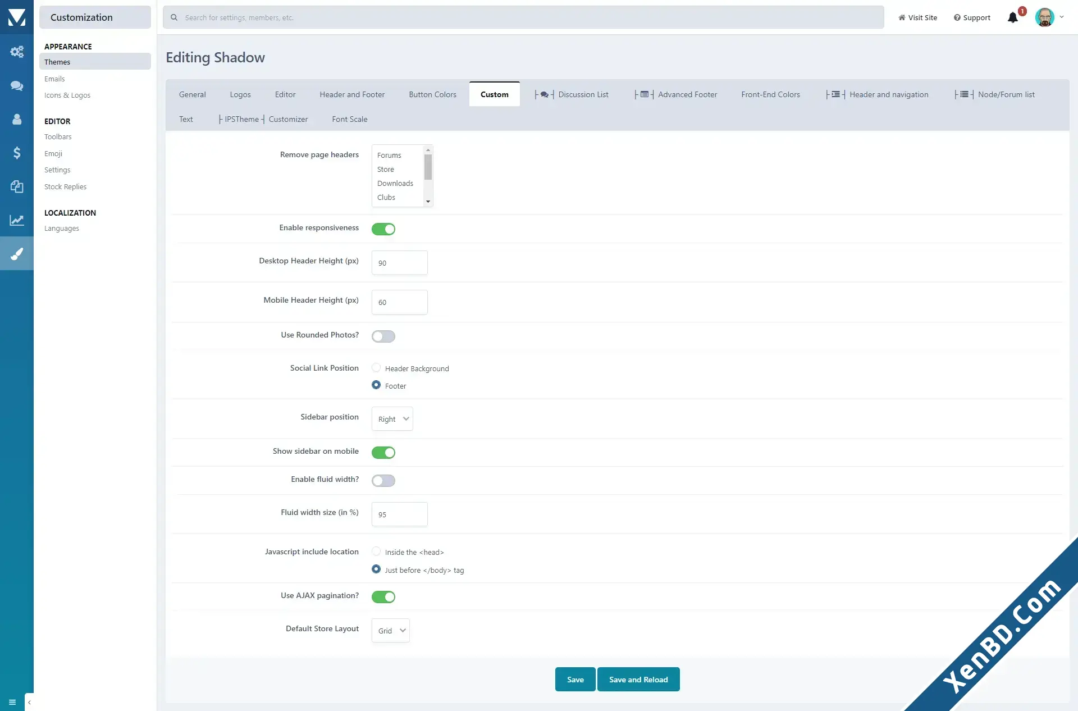Open the Advanced Footer tab
Image resolution: width=1078 pixels, height=711 pixels.
pyautogui.click(x=676, y=94)
